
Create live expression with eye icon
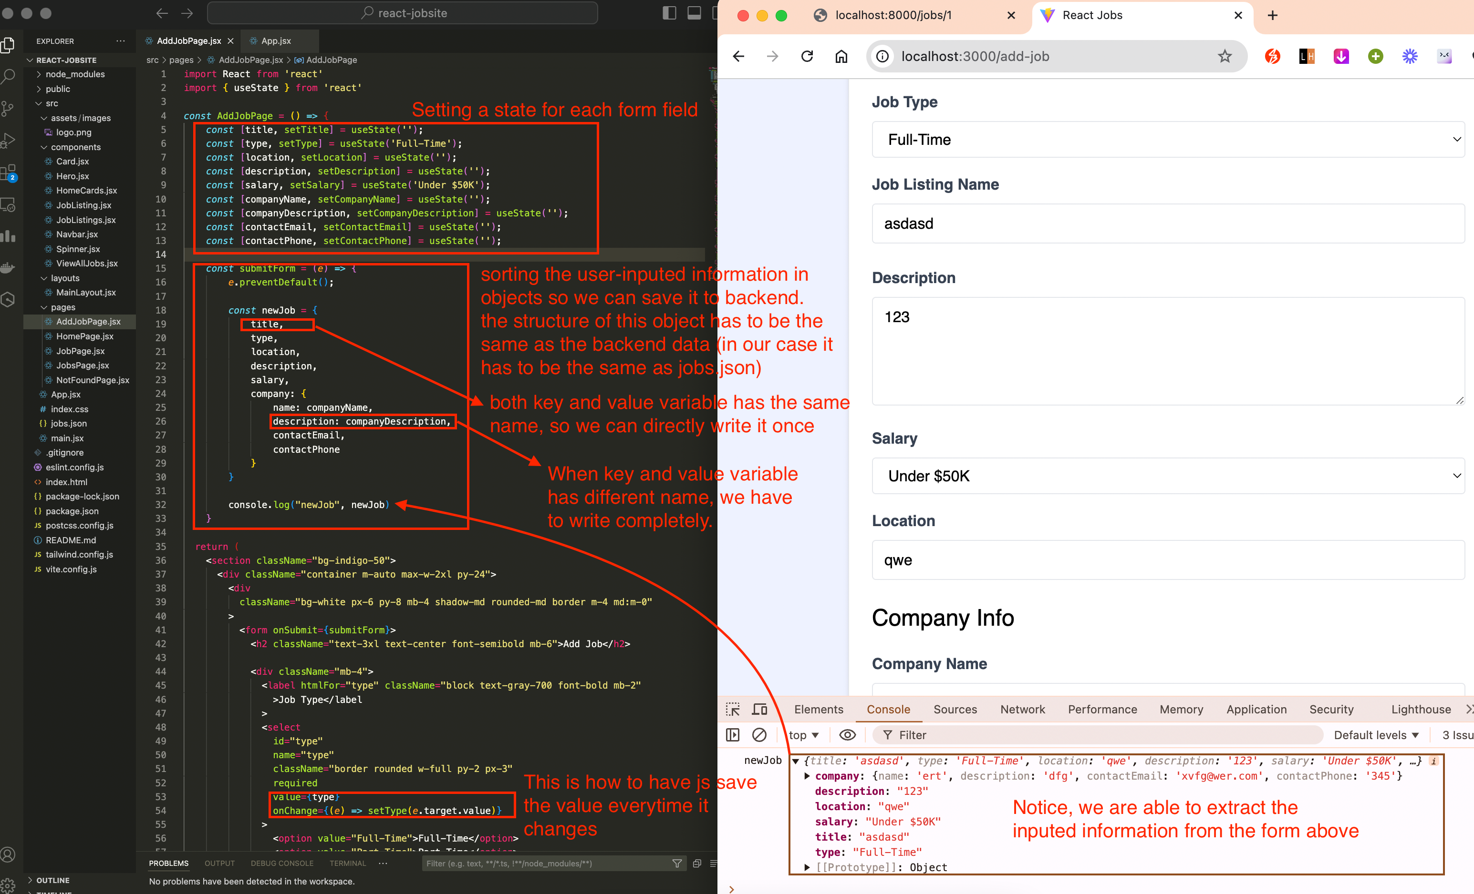click(x=848, y=735)
